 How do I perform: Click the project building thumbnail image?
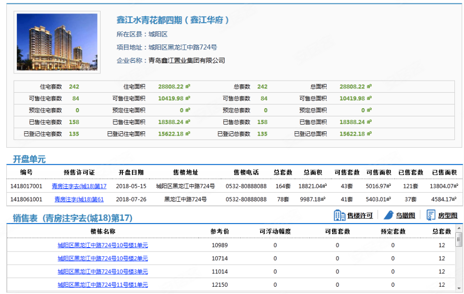(x=57, y=42)
